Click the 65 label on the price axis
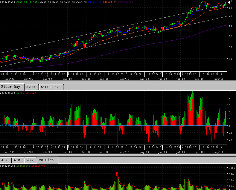236x190 pixels. (230, 8)
